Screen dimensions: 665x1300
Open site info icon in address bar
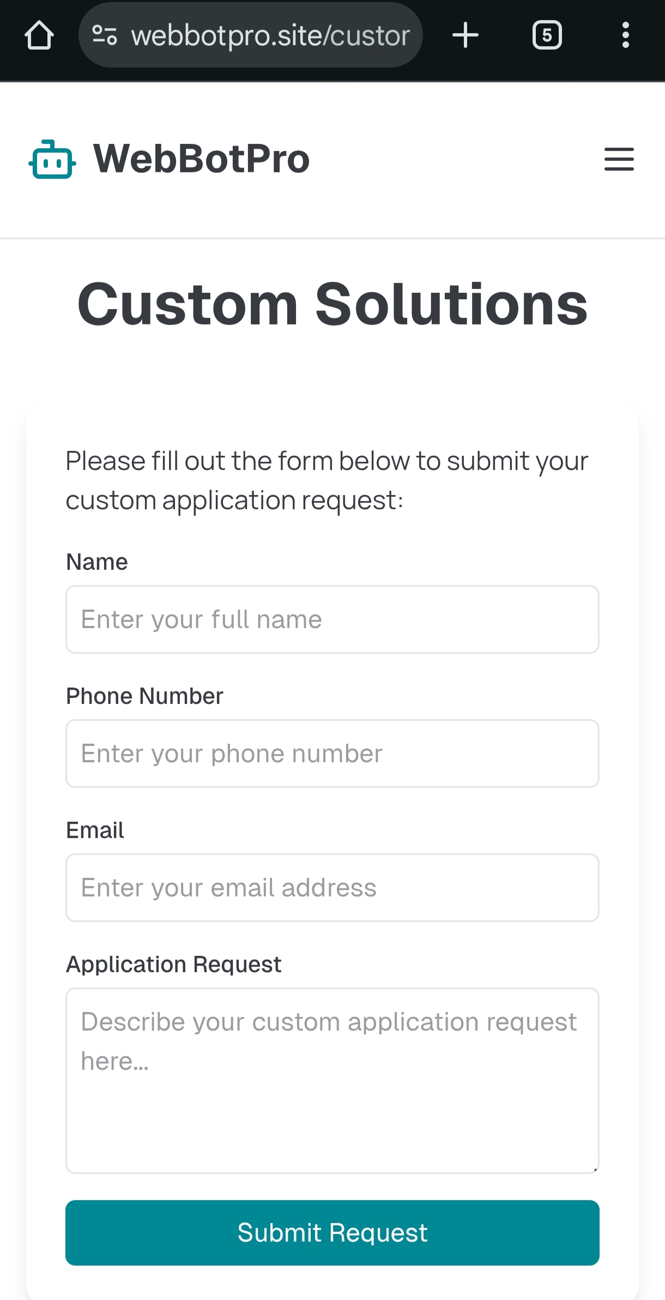click(104, 35)
